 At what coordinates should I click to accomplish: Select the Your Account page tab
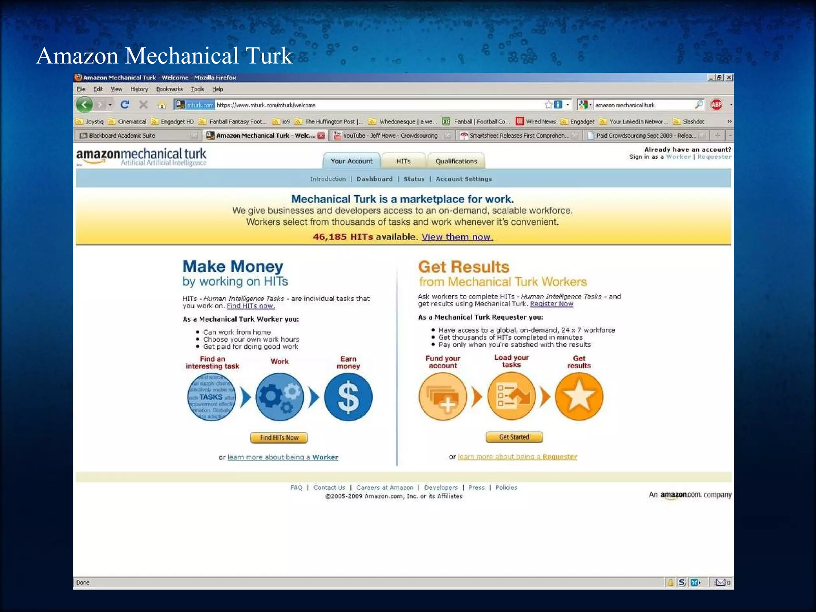click(x=351, y=161)
